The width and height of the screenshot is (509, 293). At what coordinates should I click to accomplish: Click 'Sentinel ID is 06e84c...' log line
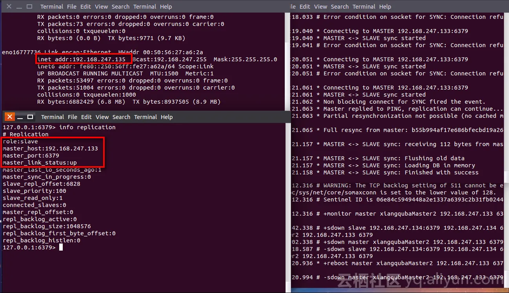(398, 200)
